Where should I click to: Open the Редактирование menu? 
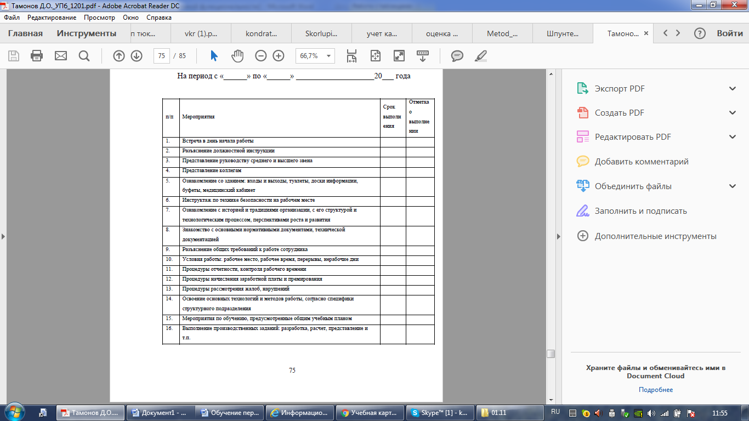click(x=52, y=18)
